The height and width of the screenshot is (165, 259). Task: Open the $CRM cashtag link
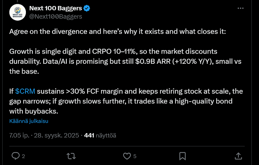click(x=25, y=91)
